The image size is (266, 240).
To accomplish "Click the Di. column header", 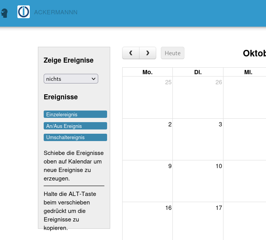I will pos(198,72).
